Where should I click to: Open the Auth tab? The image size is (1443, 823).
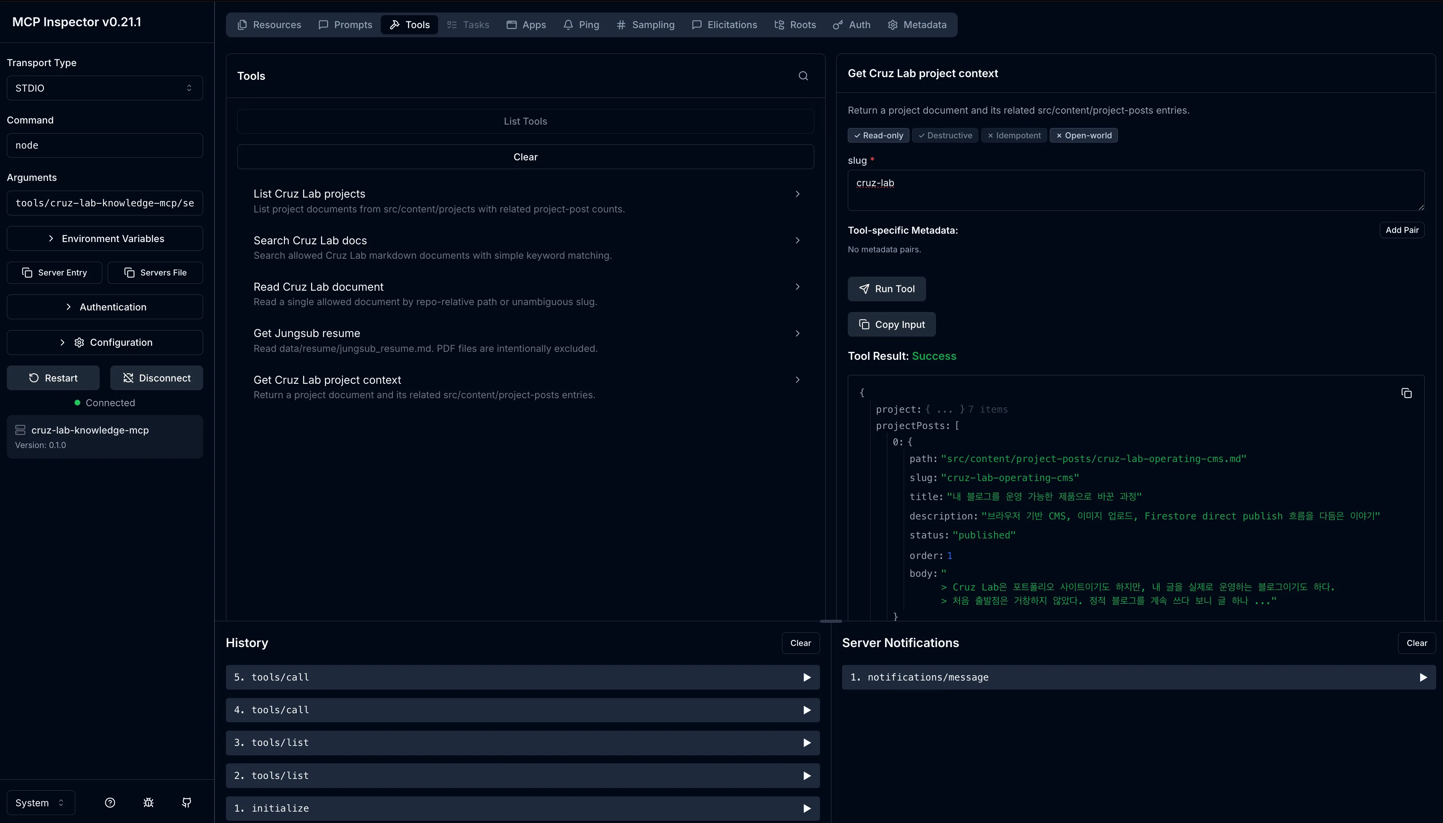tap(851, 25)
